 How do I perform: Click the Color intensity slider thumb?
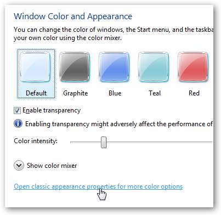[x=104, y=142]
